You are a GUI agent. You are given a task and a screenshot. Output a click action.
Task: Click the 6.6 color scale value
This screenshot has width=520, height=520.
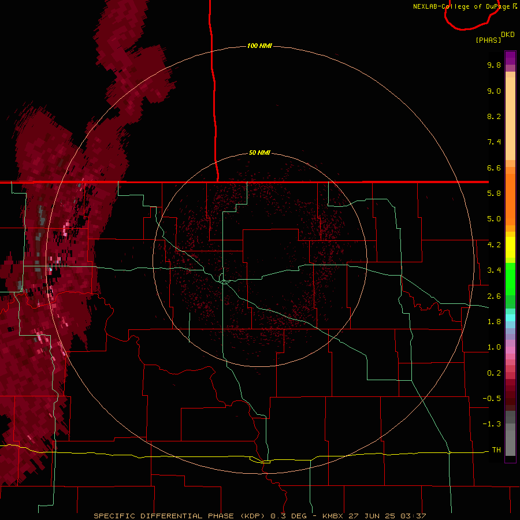point(494,168)
